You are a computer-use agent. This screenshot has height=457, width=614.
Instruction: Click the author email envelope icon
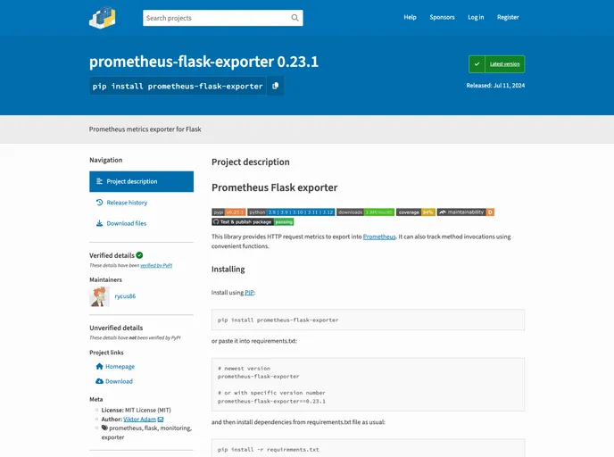[161, 420]
